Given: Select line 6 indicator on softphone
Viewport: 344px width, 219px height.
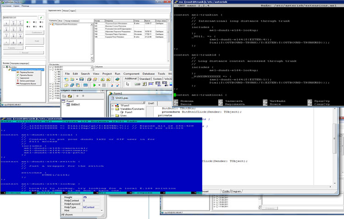Looking at the screenshot, I should pyautogui.click(x=41, y=27).
